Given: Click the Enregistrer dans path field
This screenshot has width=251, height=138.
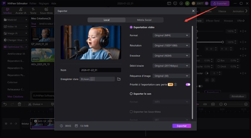Looking at the screenshot, I should click(x=97, y=79).
